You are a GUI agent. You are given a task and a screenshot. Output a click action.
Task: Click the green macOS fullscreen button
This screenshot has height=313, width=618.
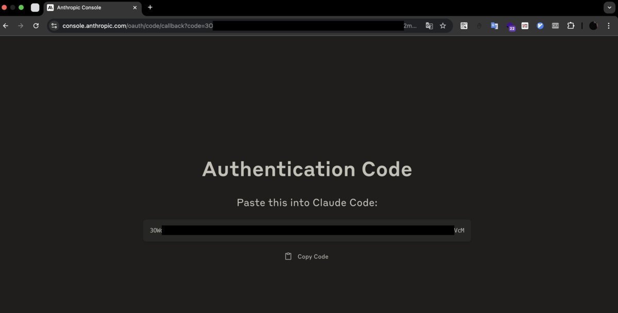(21, 8)
